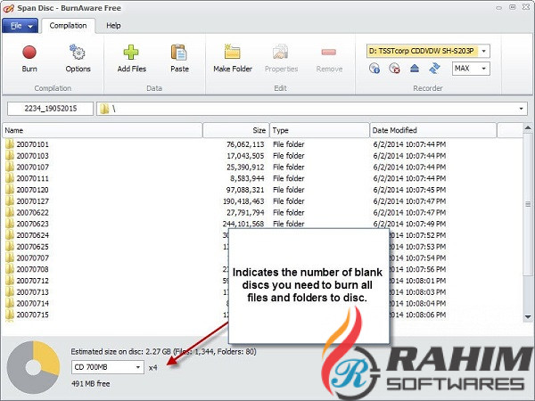Click size value 244,101,568
Screen dimensions: 535x401
pos(243,224)
